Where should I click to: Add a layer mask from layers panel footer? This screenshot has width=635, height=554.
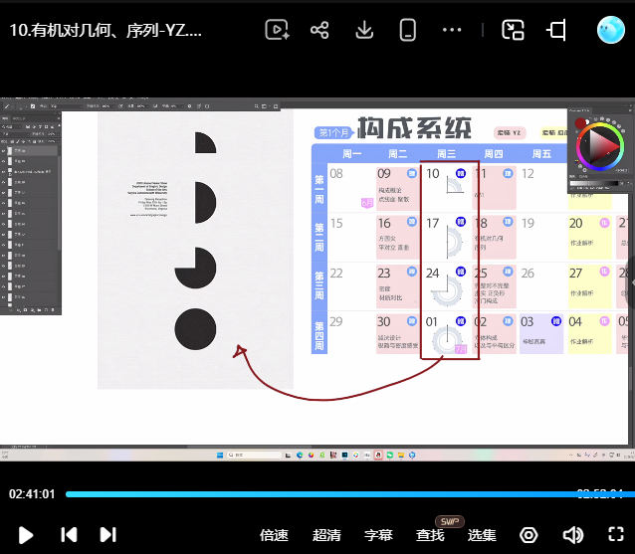pos(25,310)
